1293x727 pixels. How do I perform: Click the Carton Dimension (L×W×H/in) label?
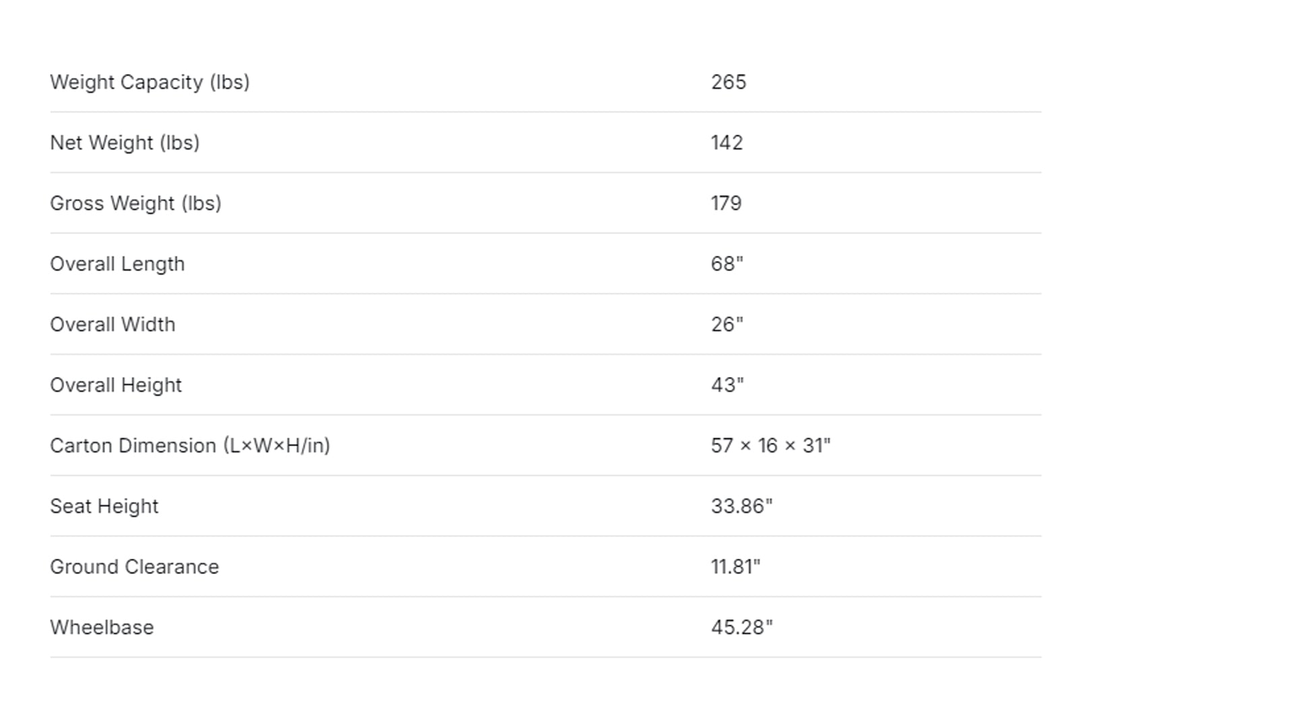coord(190,446)
